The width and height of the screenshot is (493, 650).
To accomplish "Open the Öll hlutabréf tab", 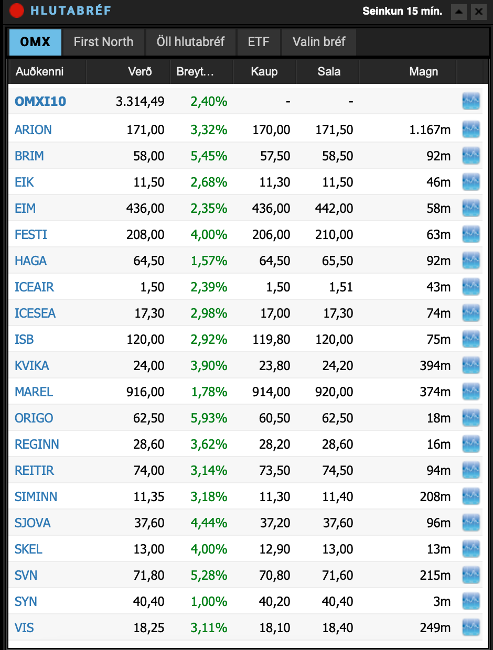I will tap(190, 42).
